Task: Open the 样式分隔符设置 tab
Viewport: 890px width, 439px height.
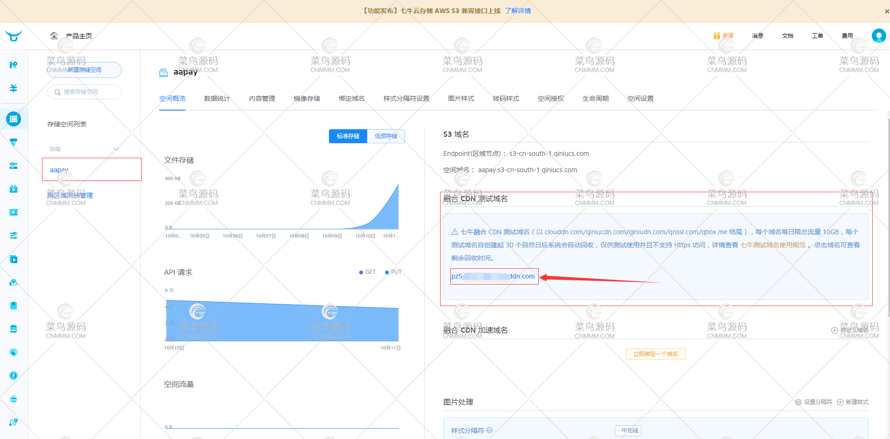Action: pos(406,98)
